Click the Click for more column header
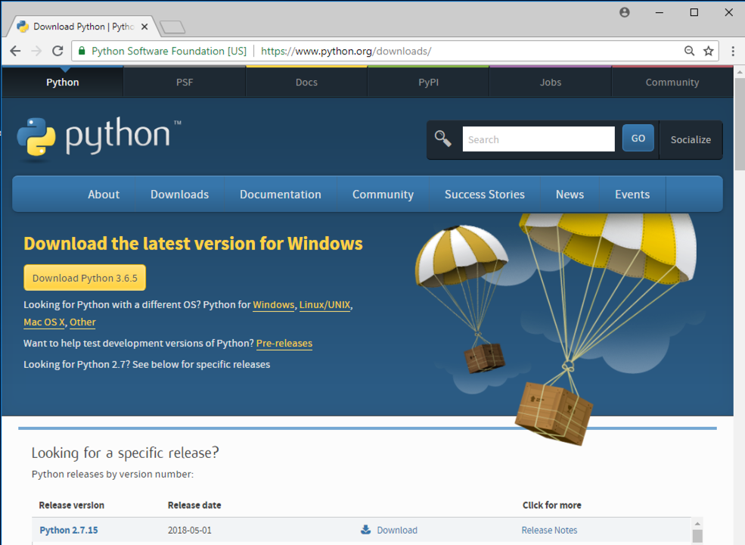Screen dimensions: 745x545 pyautogui.click(x=551, y=505)
